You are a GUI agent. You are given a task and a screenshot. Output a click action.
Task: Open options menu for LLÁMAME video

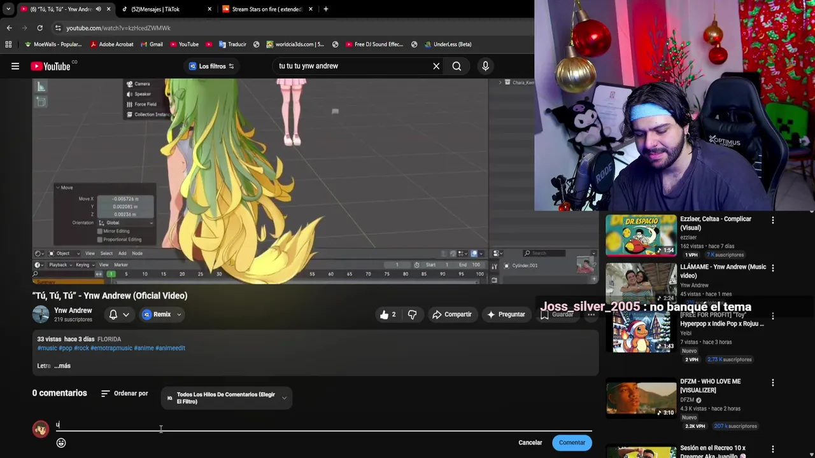773,268
